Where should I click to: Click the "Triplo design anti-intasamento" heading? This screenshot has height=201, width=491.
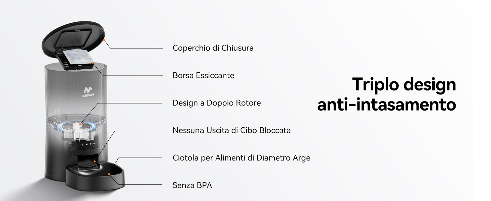click(x=387, y=94)
